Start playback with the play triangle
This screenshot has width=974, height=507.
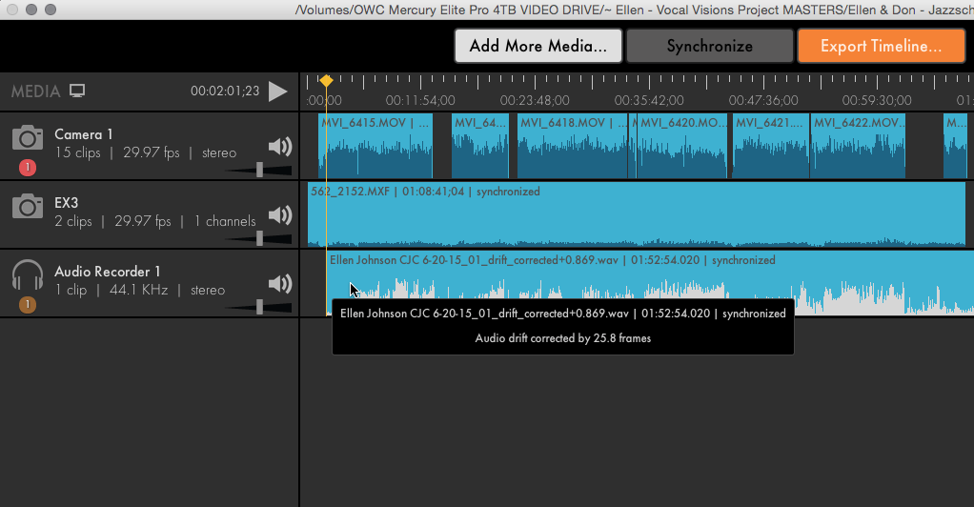click(277, 91)
